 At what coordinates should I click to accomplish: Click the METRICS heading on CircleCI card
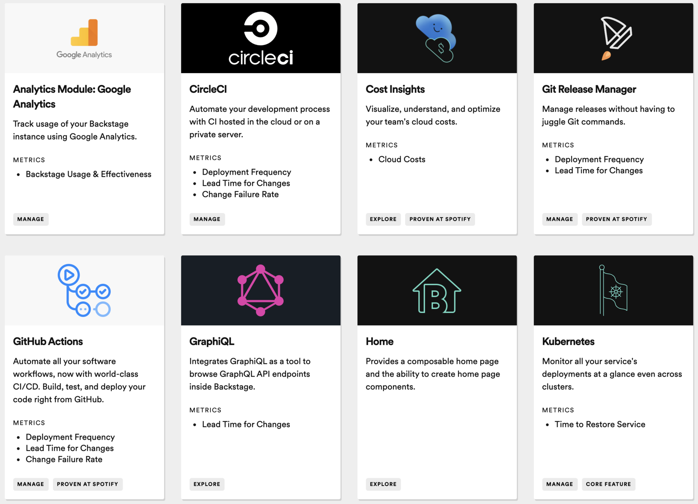click(206, 158)
